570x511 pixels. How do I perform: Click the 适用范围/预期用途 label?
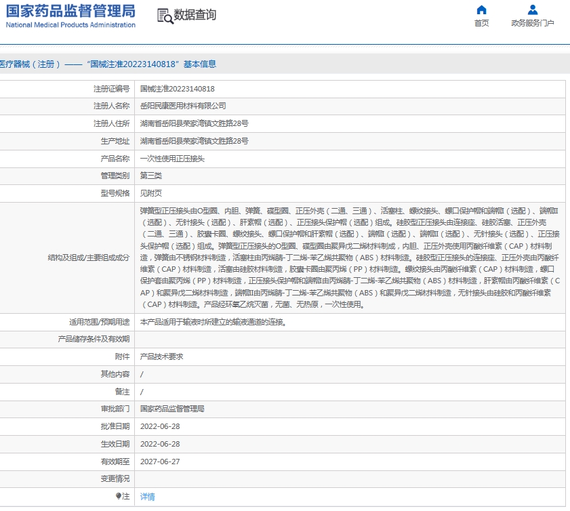coord(100,322)
